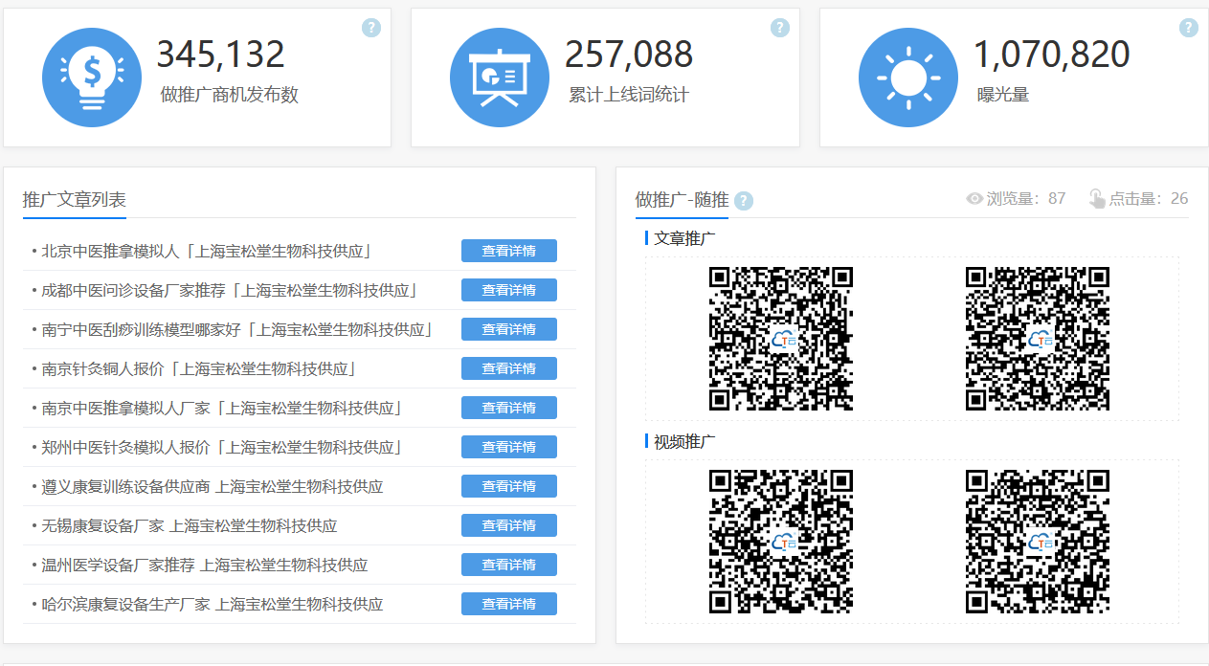Open help tooltip on 曝光量 card

click(1189, 28)
